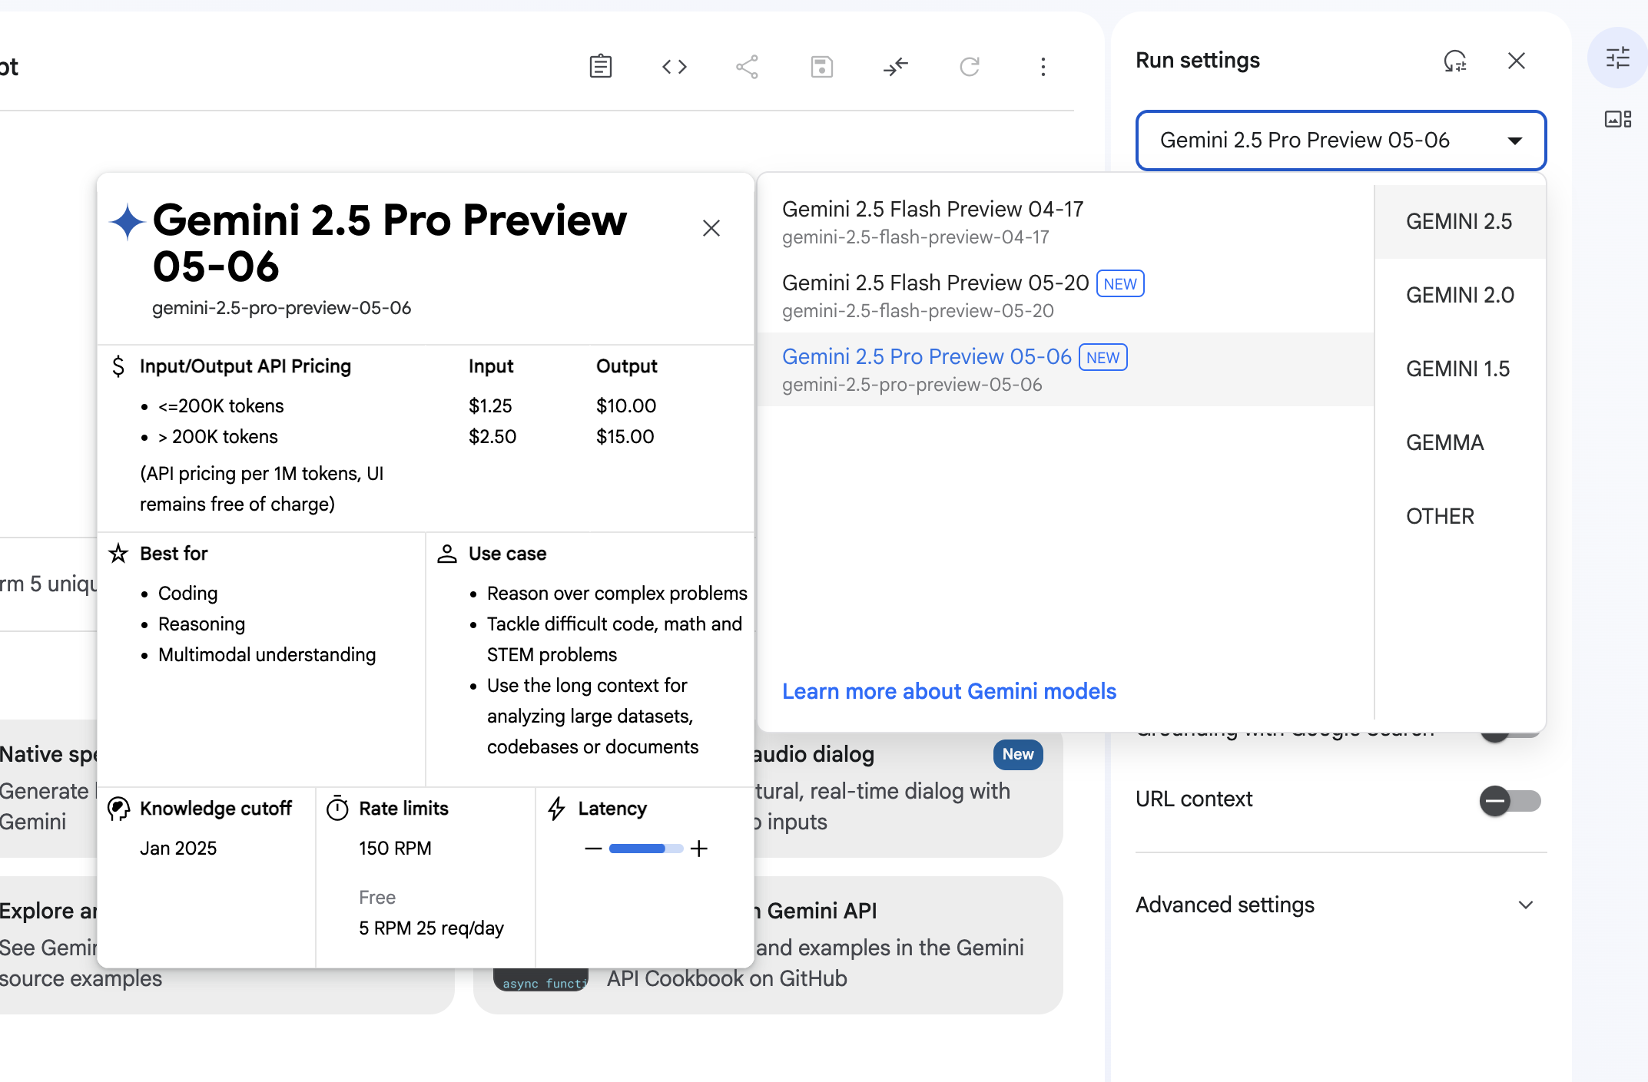
Task: Select the Run settings sliders icon
Action: [1618, 58]
